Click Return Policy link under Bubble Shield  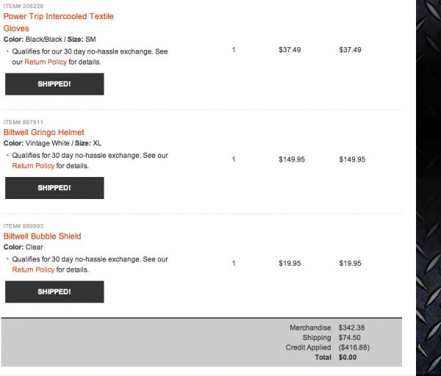[33, 270]
